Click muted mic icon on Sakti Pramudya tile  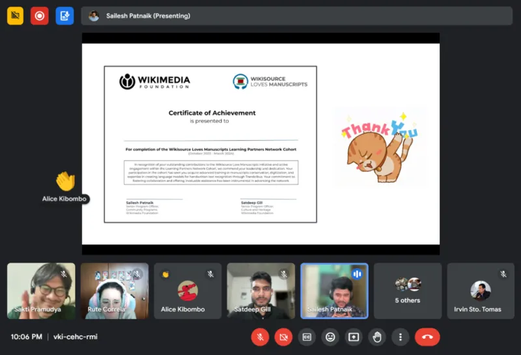(x=64, y=274)
